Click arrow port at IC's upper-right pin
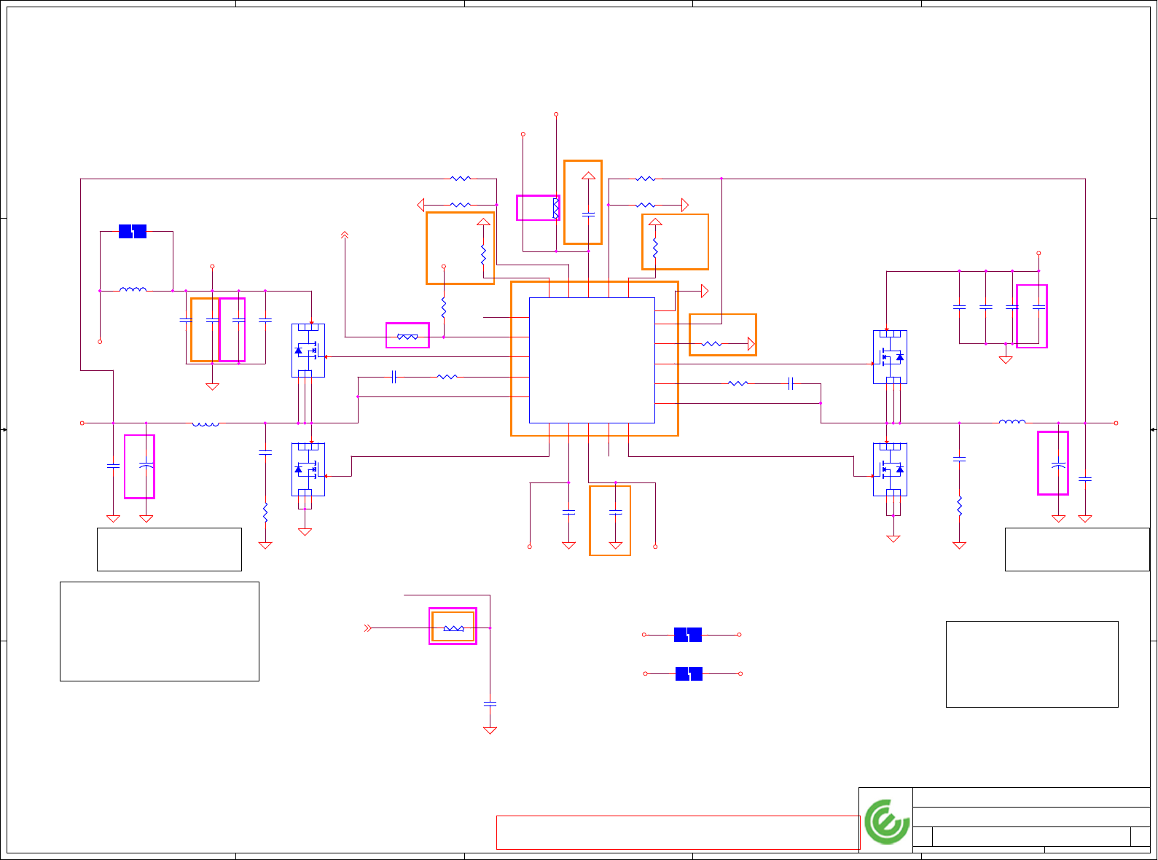 point(705,291)
